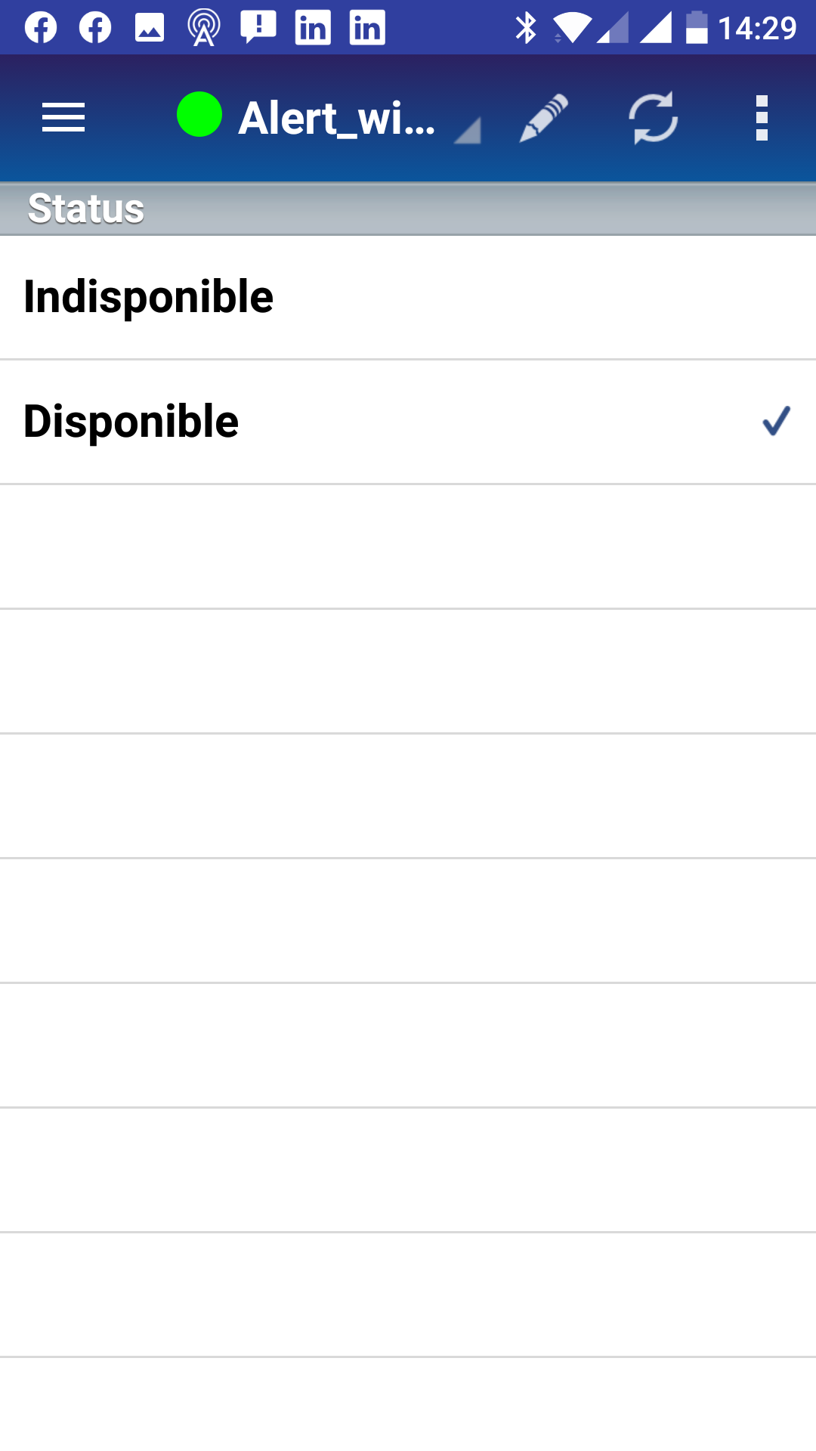
Task: Open the hamburger navigation menu
Action: (x=63, y=118)
